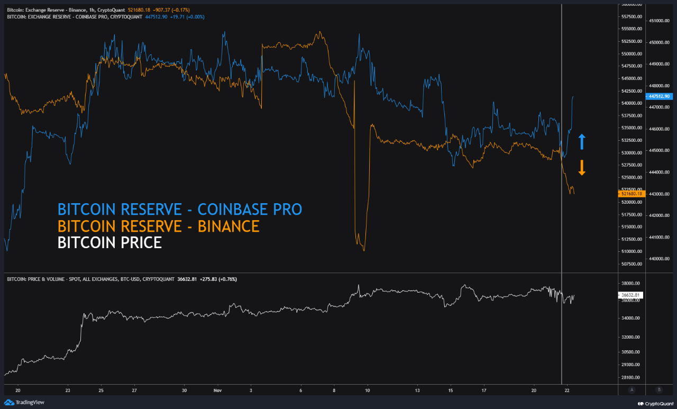Click date 22 on the time axis

tap(567, 390)
